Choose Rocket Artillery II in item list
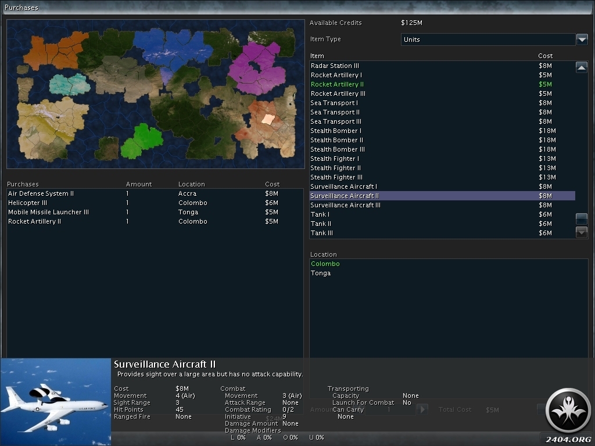This screenshot has width=595, height=446. coord(337,84)
